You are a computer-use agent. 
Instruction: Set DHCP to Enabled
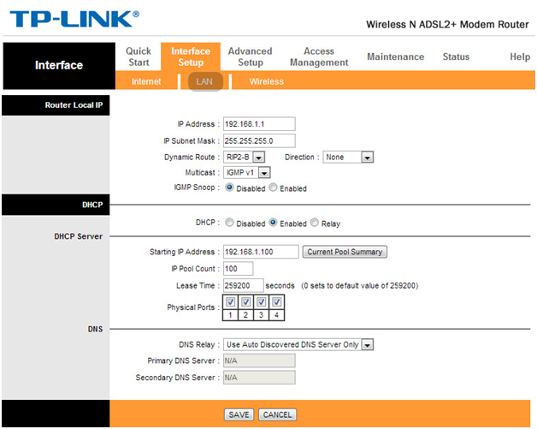[273, 223]
